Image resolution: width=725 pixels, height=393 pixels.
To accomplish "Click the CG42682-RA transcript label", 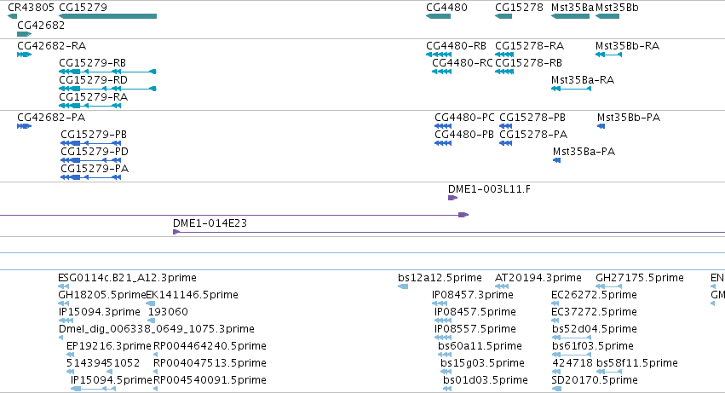I will 51,46.
